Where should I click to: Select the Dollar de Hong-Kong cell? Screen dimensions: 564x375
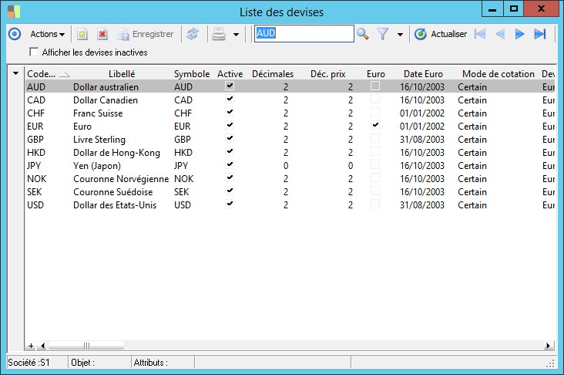click(116, 153)
